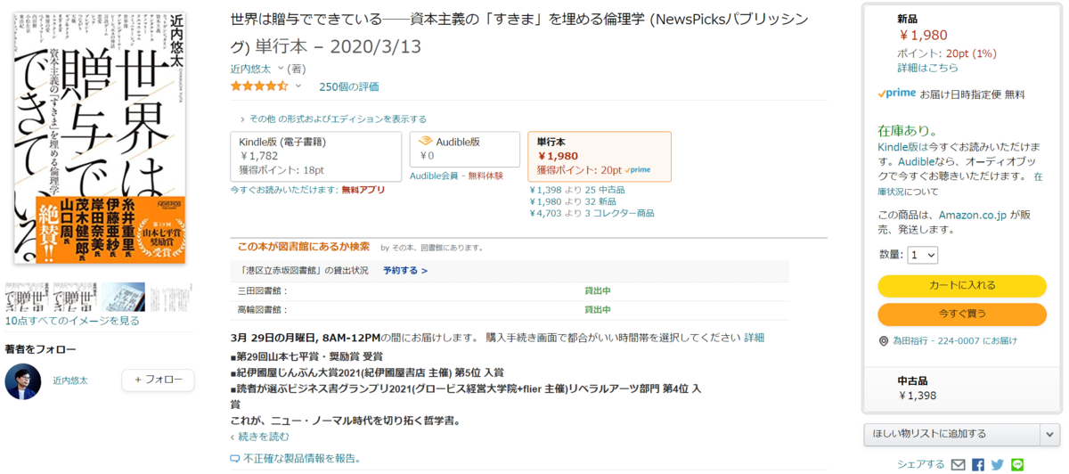This screenshot has height=474, width=1069.
Task: Click お届け日時指定便 無料 text
Action: tap(972, 94)
